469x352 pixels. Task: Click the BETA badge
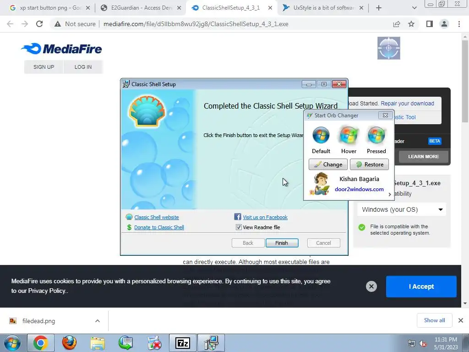tap(435, 141)
